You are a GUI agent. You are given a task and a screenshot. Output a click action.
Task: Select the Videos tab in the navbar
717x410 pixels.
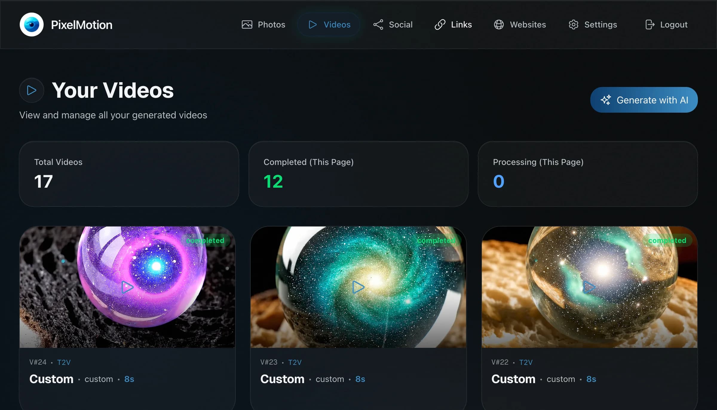click(x=329, y=25)
